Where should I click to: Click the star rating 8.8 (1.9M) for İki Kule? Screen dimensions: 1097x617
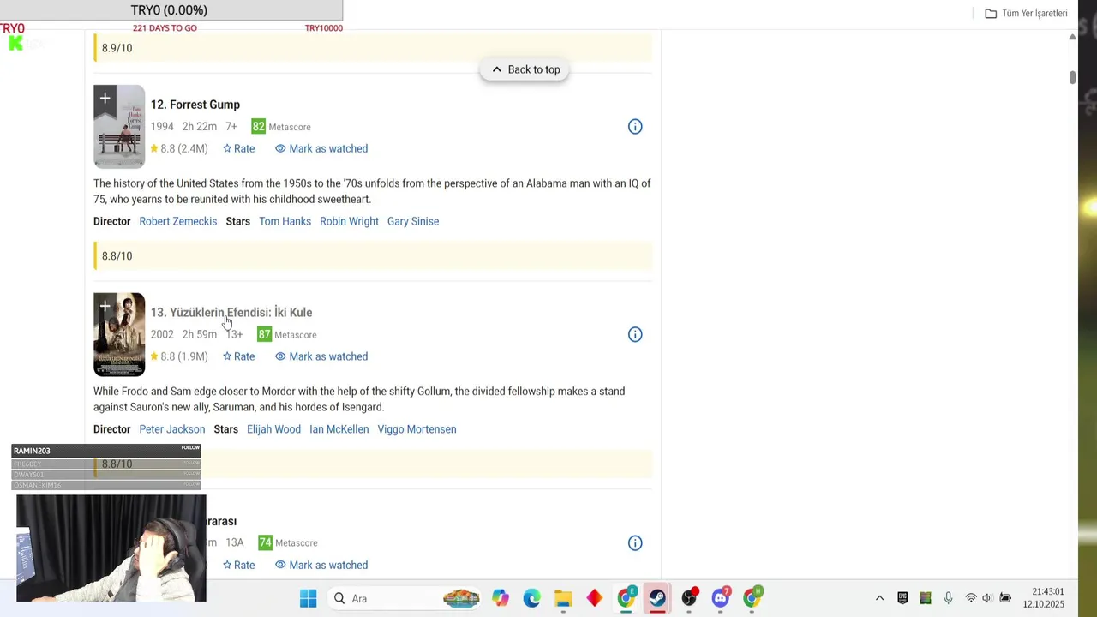pyautogui.click(x=179, y=356)
